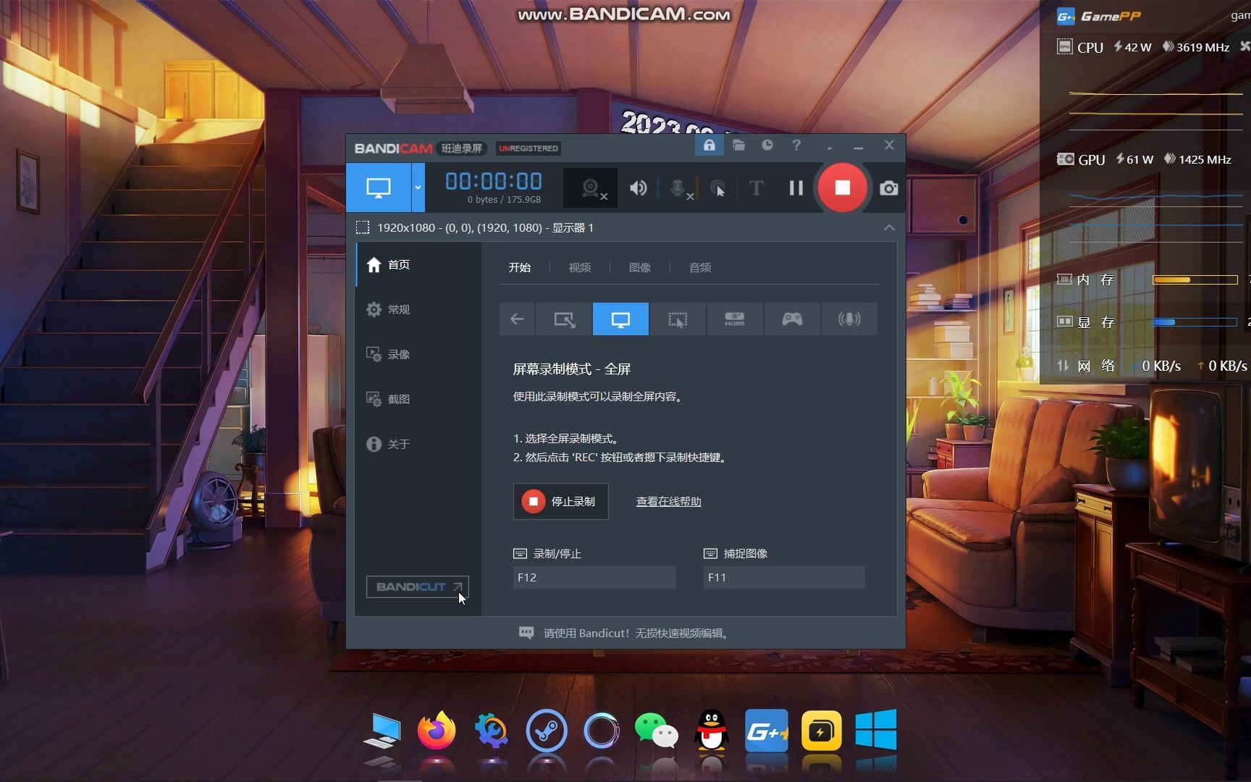The height and width of the screenshot is (782, 1251).
Task: Select rectangle area recording mode
Action: (564, 319)
